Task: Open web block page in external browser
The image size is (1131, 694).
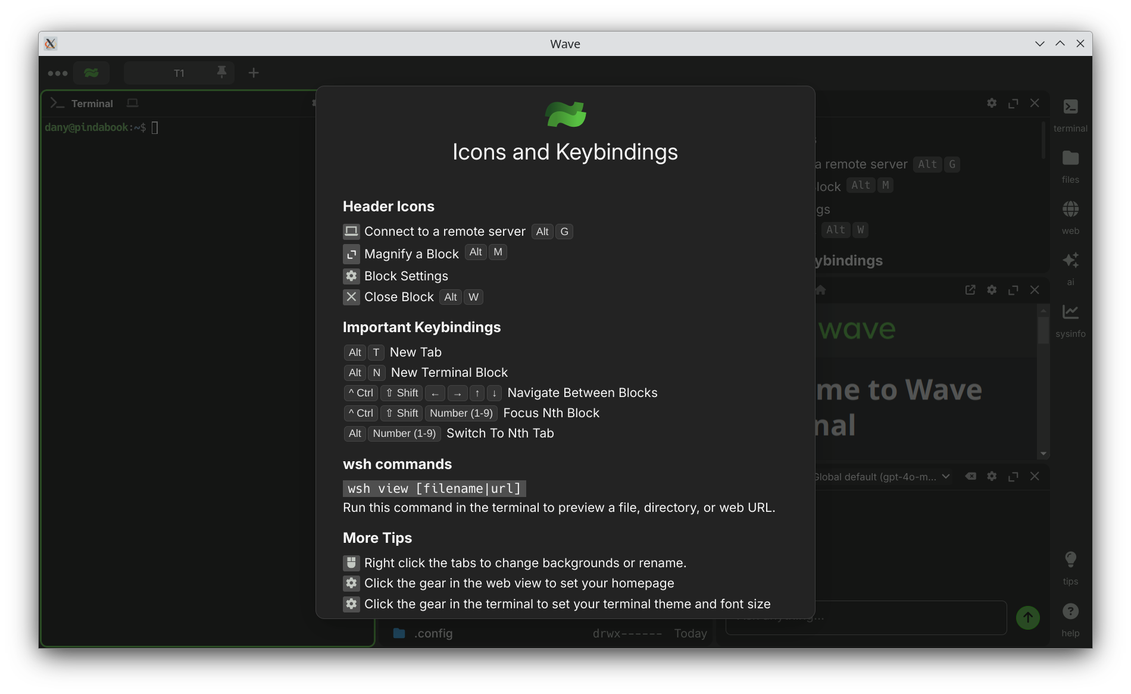Action: click(970, 290)
